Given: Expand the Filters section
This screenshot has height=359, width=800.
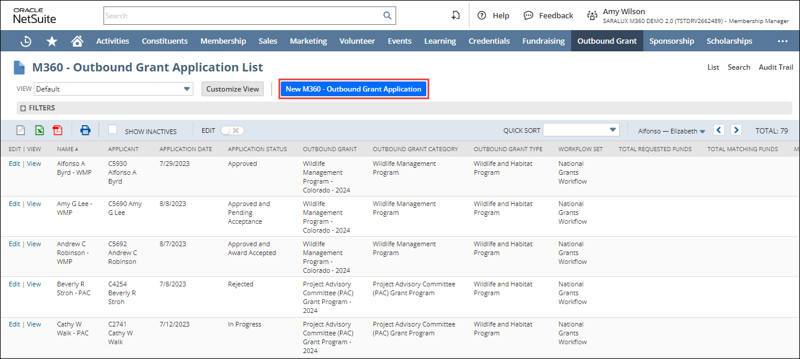Looking at the screenshot, I should pyautogui.click(x=23, y=108).
